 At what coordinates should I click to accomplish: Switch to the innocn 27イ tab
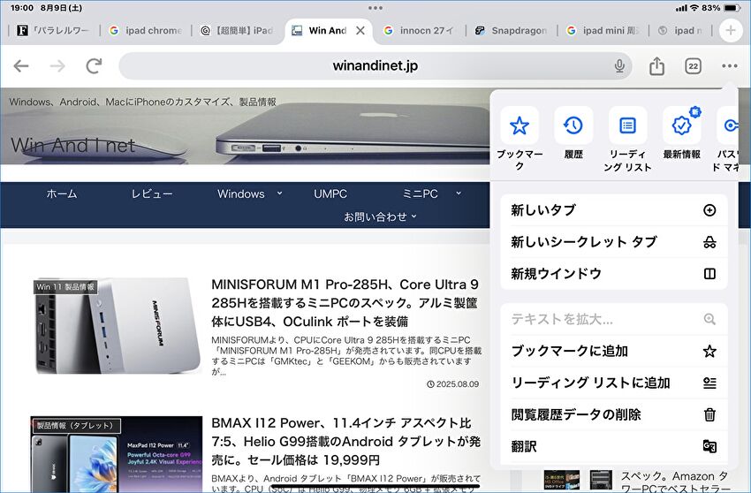pyautogui.click(x=420, y=31)
